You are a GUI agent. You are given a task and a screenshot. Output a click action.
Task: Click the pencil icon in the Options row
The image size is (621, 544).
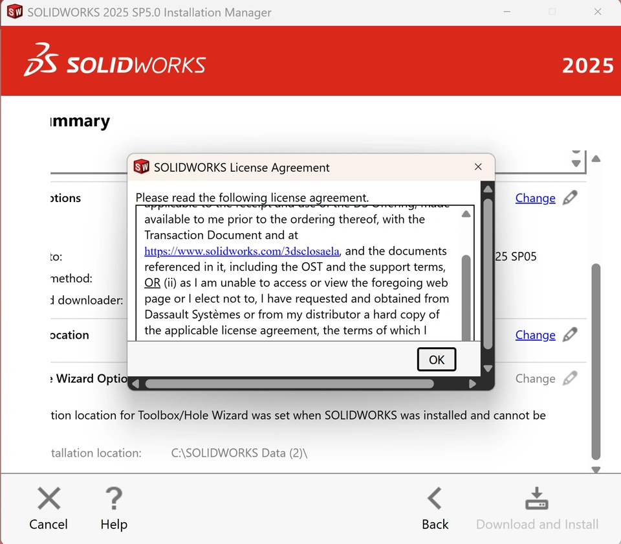click(x=570, y=198)
